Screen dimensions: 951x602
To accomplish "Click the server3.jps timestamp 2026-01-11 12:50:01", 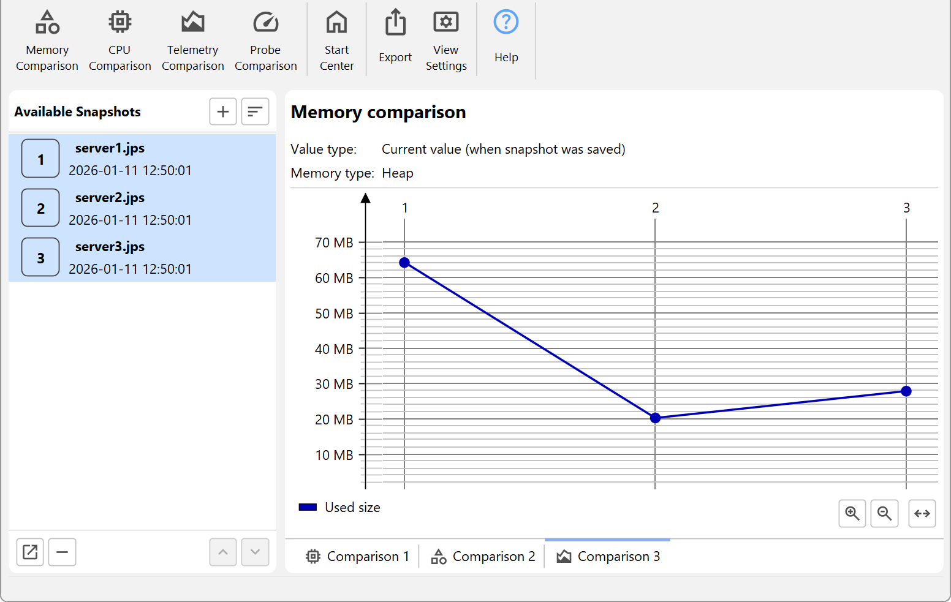I will [x=130, y=269].
